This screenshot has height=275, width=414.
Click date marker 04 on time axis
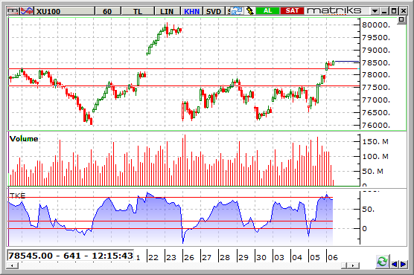tap(297, 257)
